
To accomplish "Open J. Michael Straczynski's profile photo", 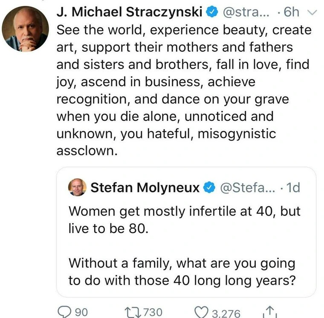I will point(25,29).
